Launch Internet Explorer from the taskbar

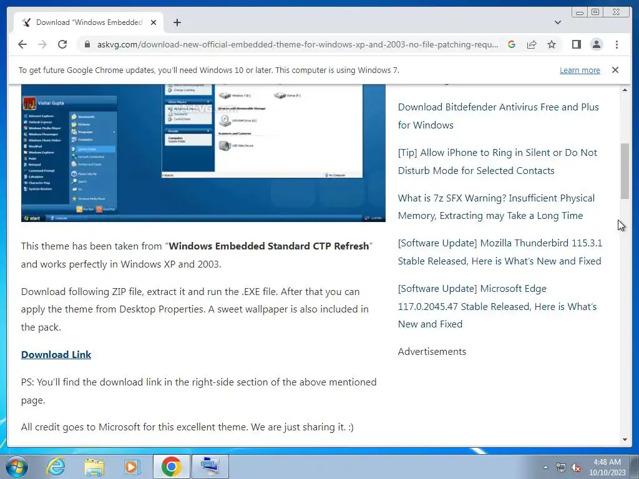(56, 467)
